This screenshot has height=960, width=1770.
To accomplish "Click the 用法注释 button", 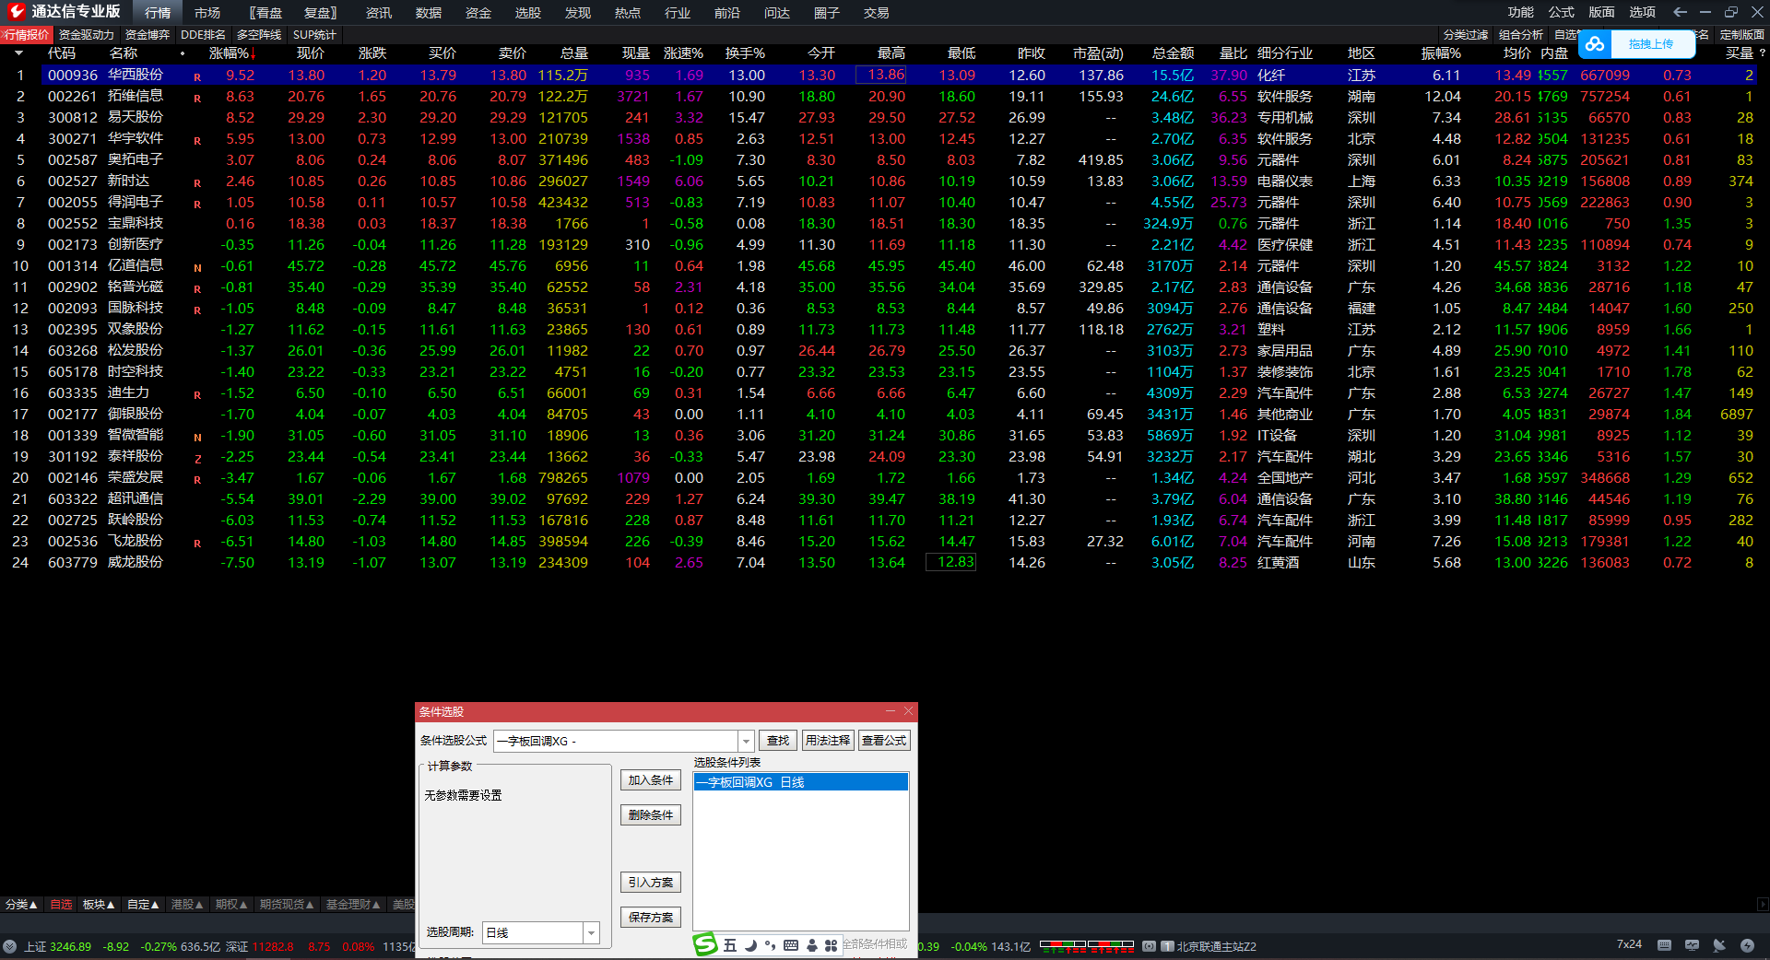I will [828, 741].
